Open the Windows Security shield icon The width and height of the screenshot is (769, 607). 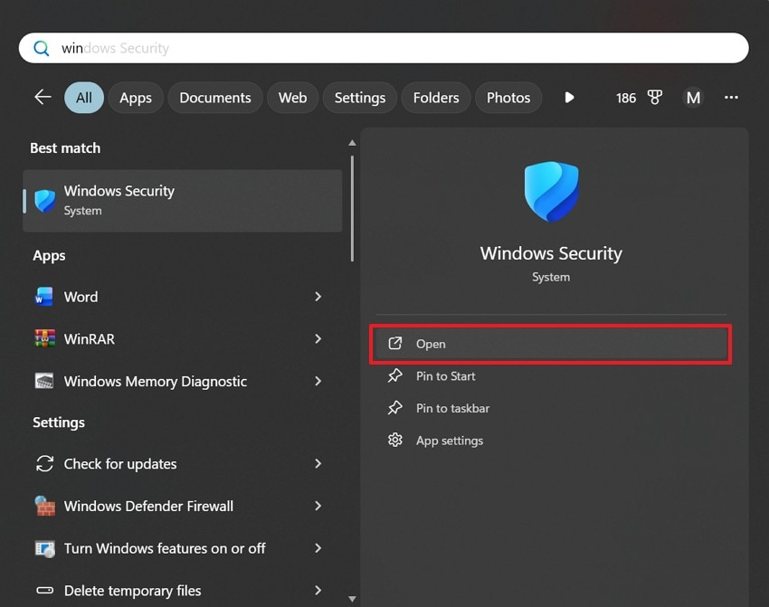pos(43,199)
